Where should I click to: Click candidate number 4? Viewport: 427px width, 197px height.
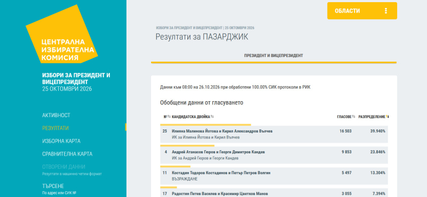tap(166, 152)
